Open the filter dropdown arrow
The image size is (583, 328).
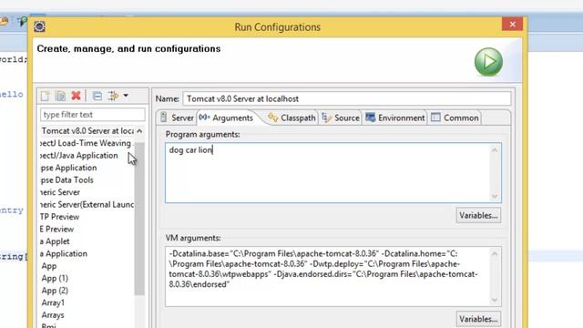126,96
